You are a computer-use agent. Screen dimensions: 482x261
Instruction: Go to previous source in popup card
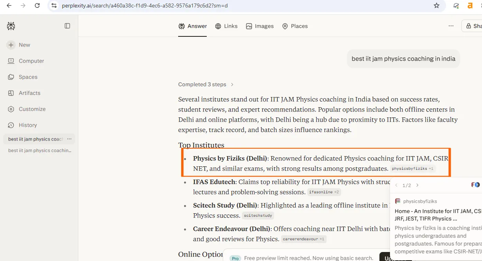[396, 185]
